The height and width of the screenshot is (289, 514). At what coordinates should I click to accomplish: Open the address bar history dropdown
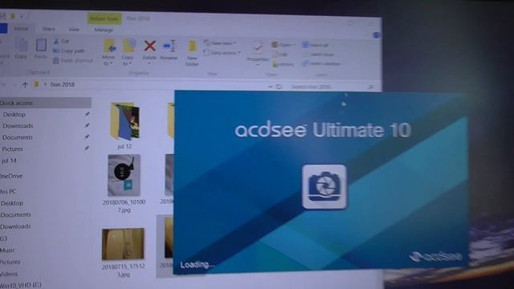click(270, 87)
